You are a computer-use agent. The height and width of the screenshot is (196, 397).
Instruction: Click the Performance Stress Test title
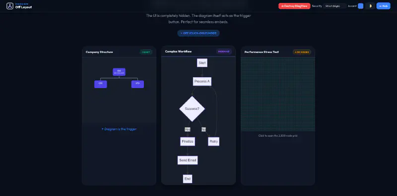pos(262,52)
